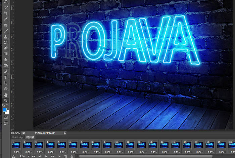This screenshot has height=158, width=235.
Task: Select animation frame 14 thumbnail
Action: click(x=164, y=145)
